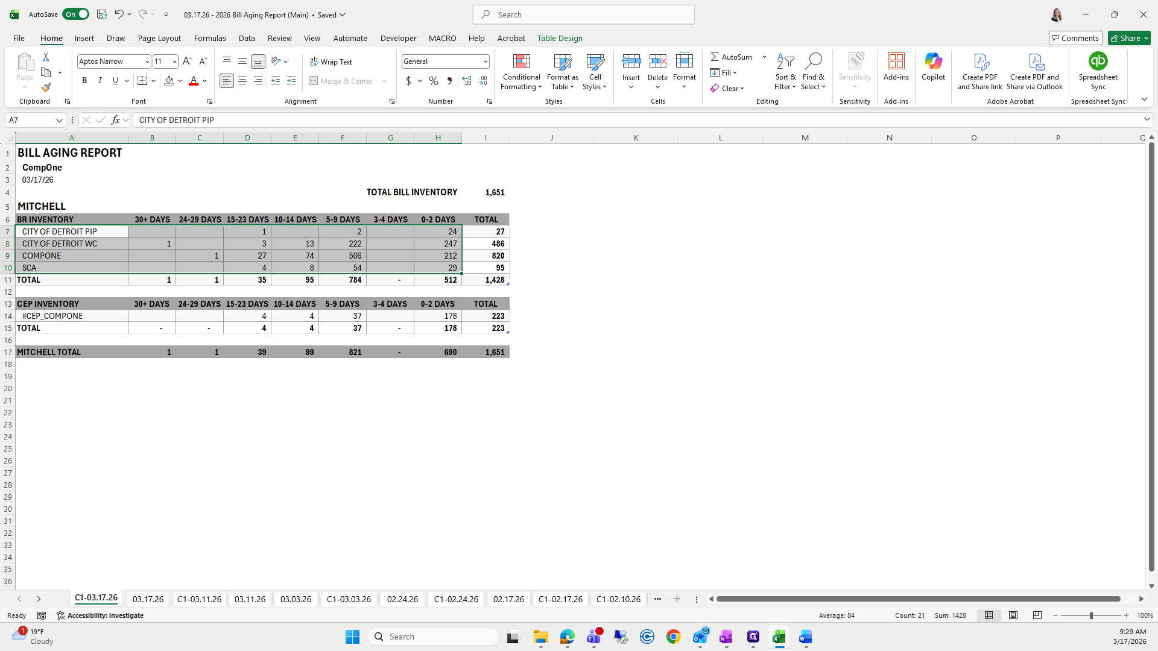
Task: Switch to sheet tab C1-03.11.26
Action: pos(199,599)
